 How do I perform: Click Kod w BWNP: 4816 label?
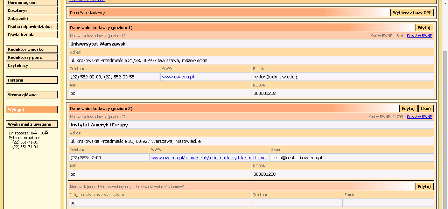(387, 36)
